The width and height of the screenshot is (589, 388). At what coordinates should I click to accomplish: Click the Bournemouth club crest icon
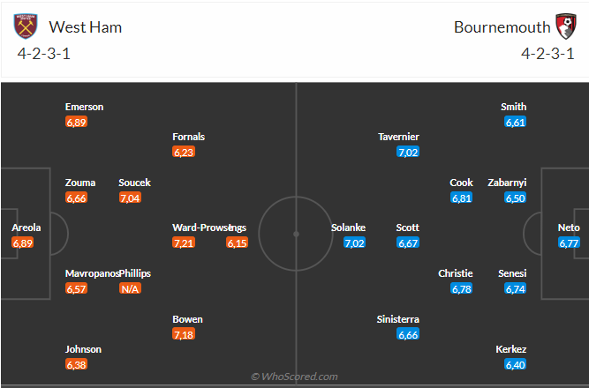click(566, 26)
